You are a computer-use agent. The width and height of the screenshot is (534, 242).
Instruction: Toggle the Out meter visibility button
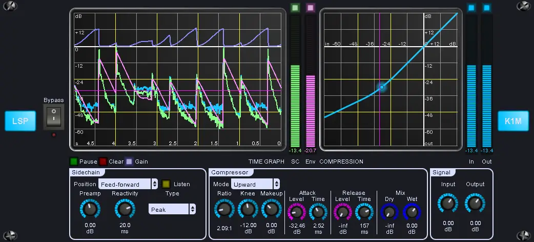coord(487,8)
